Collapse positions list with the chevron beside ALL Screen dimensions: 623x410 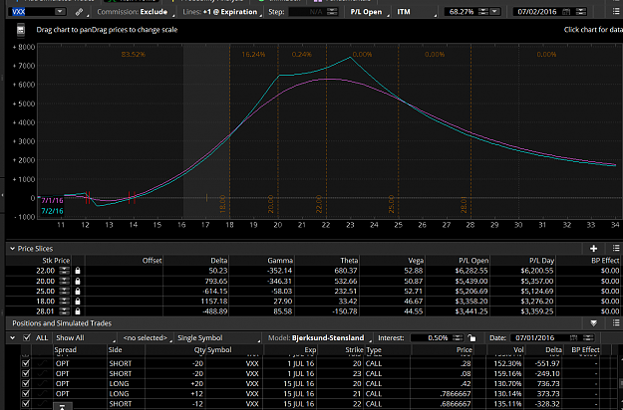(x=13, y=338)
